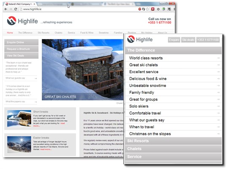Click the forward navigation arrow
Image resolution: width=230 pixels, height=169 pixels.
(11, 9)
